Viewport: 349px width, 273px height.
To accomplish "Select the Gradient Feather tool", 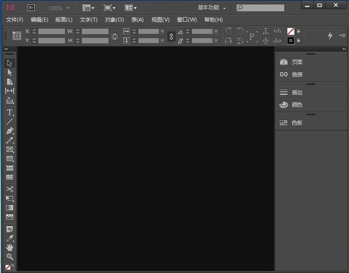I will [10, 217].
